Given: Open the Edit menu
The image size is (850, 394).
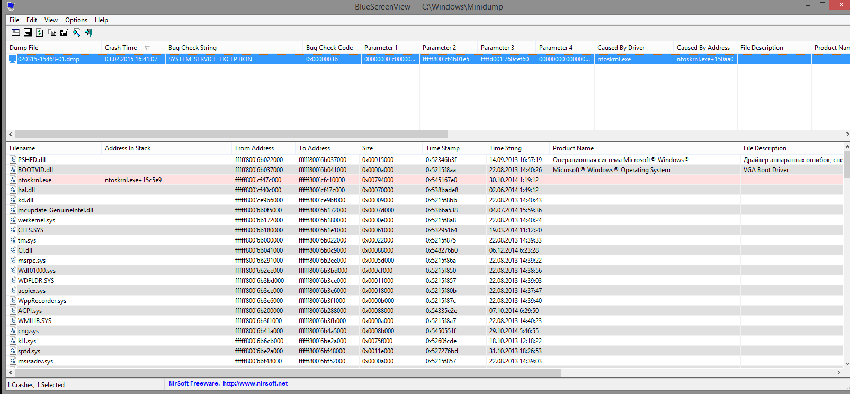Looking at the screenshot, I should click(x=32, y=20).
